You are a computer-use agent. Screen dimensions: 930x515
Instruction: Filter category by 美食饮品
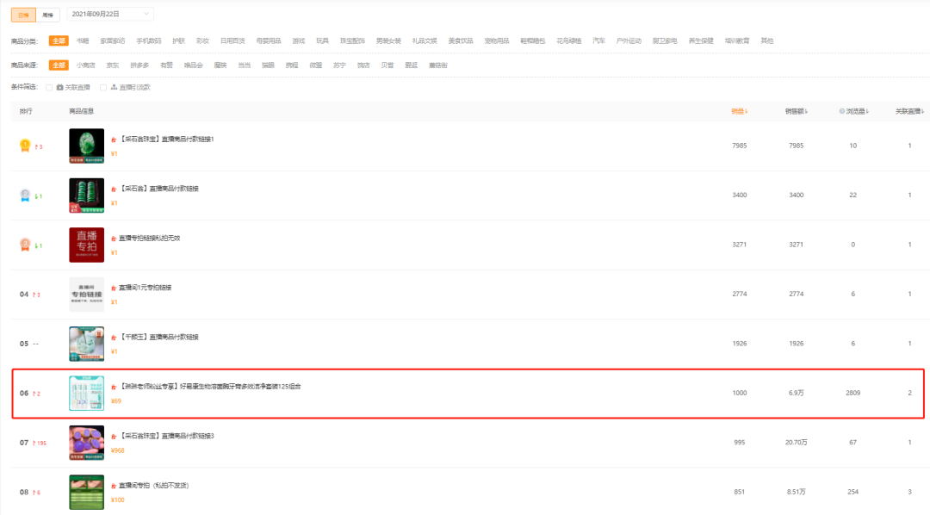[x=460, y=41]
